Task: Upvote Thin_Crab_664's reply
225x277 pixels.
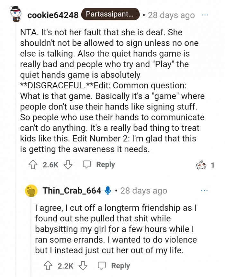Action: tap(48, 266)
